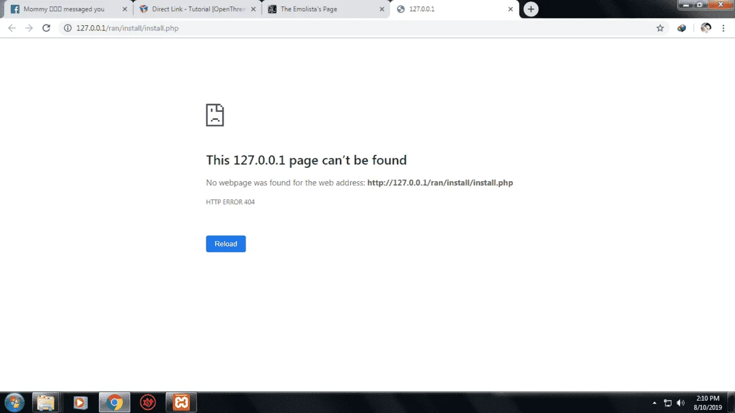Go forward with the forward arrow
The height and width of the screenshot is (413, 735).
(x=29, y=28)
